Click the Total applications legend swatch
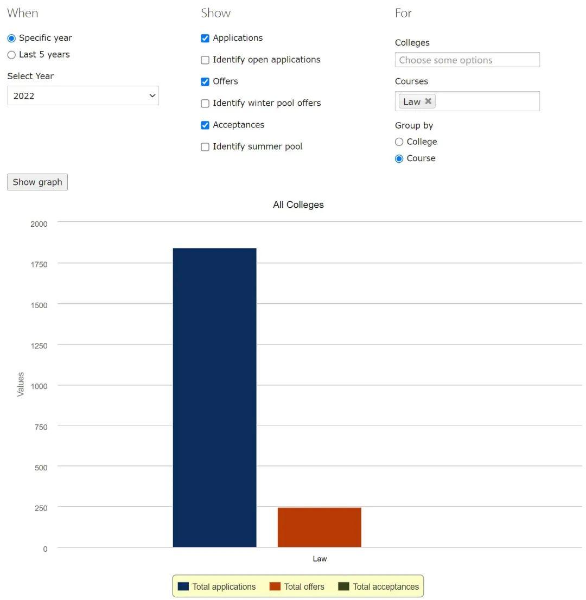586x600 pixels. (183, 586)
